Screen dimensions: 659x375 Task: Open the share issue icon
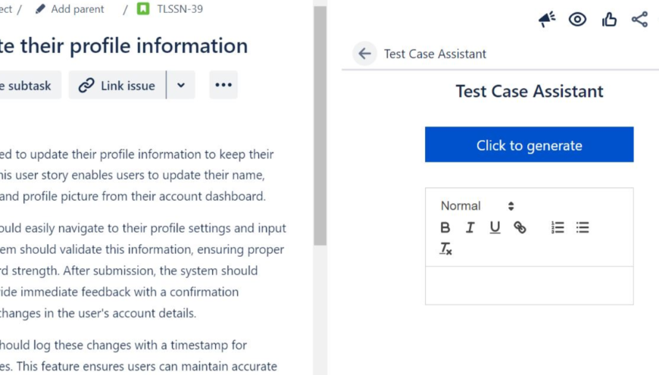(639, 20)
